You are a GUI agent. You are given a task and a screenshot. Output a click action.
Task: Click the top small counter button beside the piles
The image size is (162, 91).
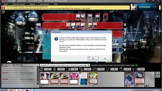coord(157,73)
